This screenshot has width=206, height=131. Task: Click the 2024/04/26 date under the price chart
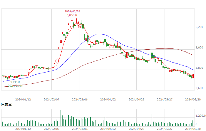[x=137, y=100]
